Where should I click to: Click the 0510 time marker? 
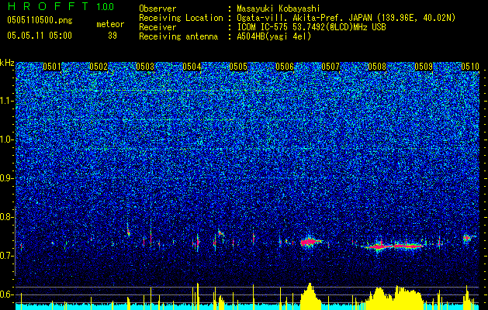pos(470,67)
